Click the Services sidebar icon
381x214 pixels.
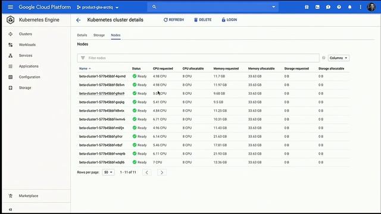(11, 55)
